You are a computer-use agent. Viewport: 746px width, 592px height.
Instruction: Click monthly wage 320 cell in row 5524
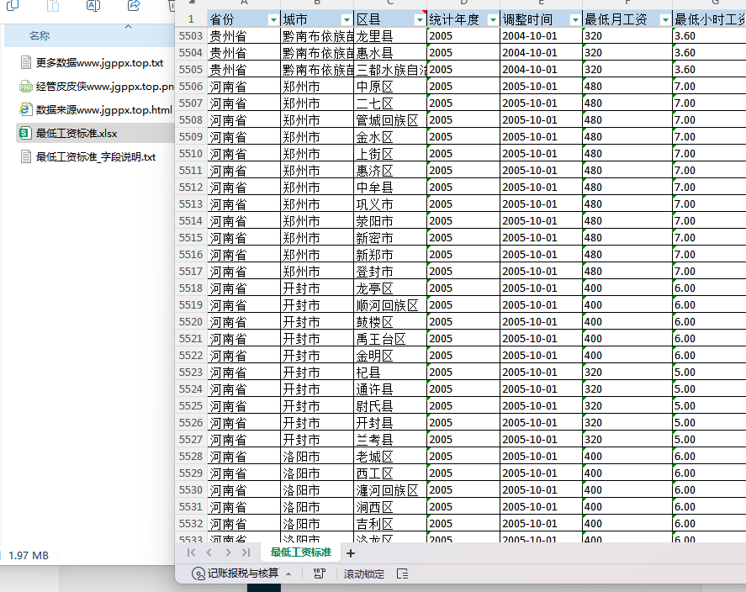[627, 389]
